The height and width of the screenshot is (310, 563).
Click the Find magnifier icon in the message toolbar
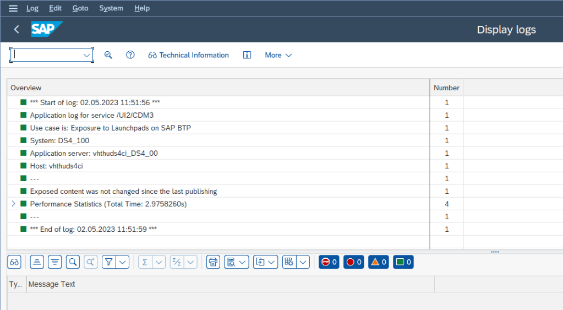(73, 262)
